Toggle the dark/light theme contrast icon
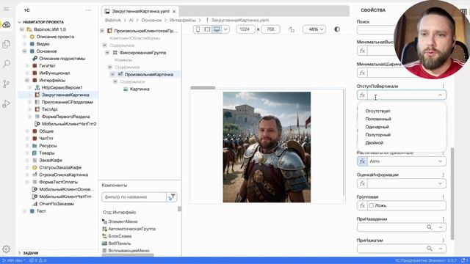The height and width of the screenshot is (264, 470). pos(337,29)
